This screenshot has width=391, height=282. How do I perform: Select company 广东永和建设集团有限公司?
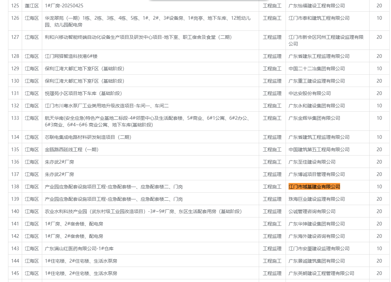coord(317,106)
